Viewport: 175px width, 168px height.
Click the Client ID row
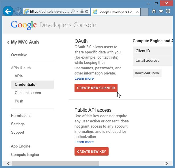[x=153, y=51]
